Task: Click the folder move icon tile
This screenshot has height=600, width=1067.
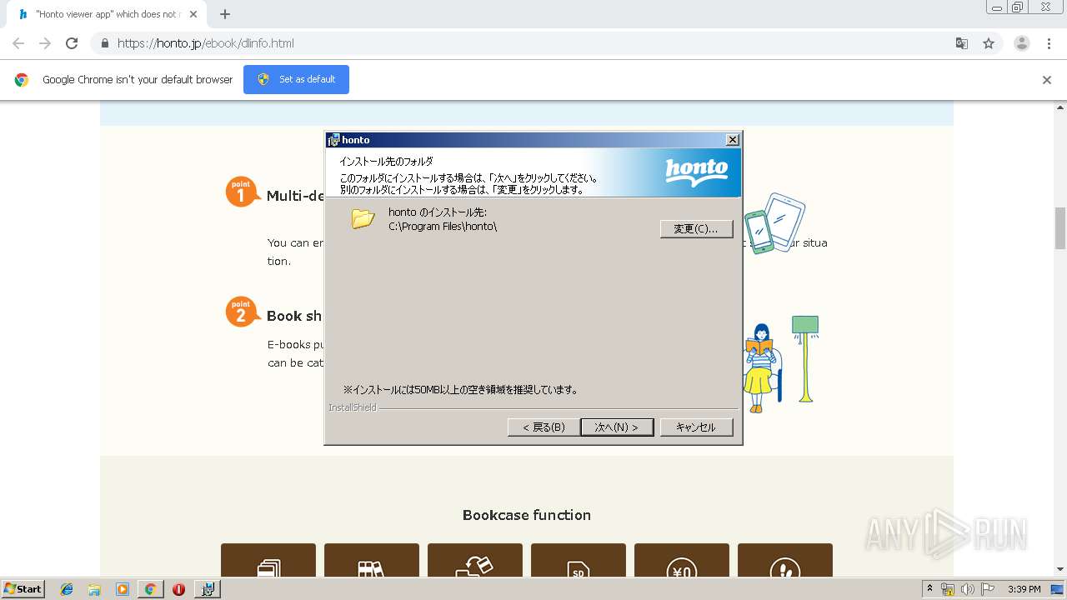Action: click(475, 561)
